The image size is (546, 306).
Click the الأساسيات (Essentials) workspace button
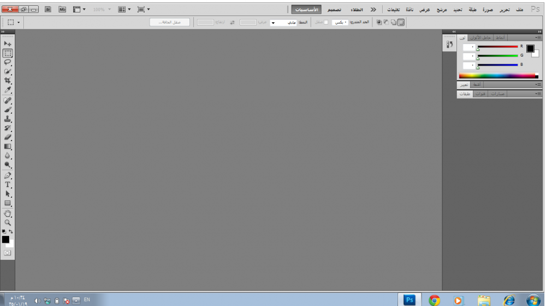[306, 10]
